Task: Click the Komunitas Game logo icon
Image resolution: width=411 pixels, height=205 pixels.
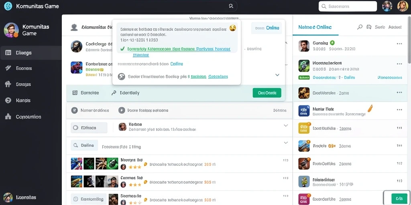Action: coord(8,6)
